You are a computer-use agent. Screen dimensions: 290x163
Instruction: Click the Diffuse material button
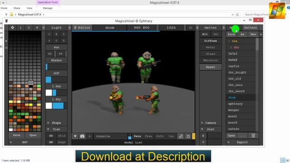click(x=210, y=41)
